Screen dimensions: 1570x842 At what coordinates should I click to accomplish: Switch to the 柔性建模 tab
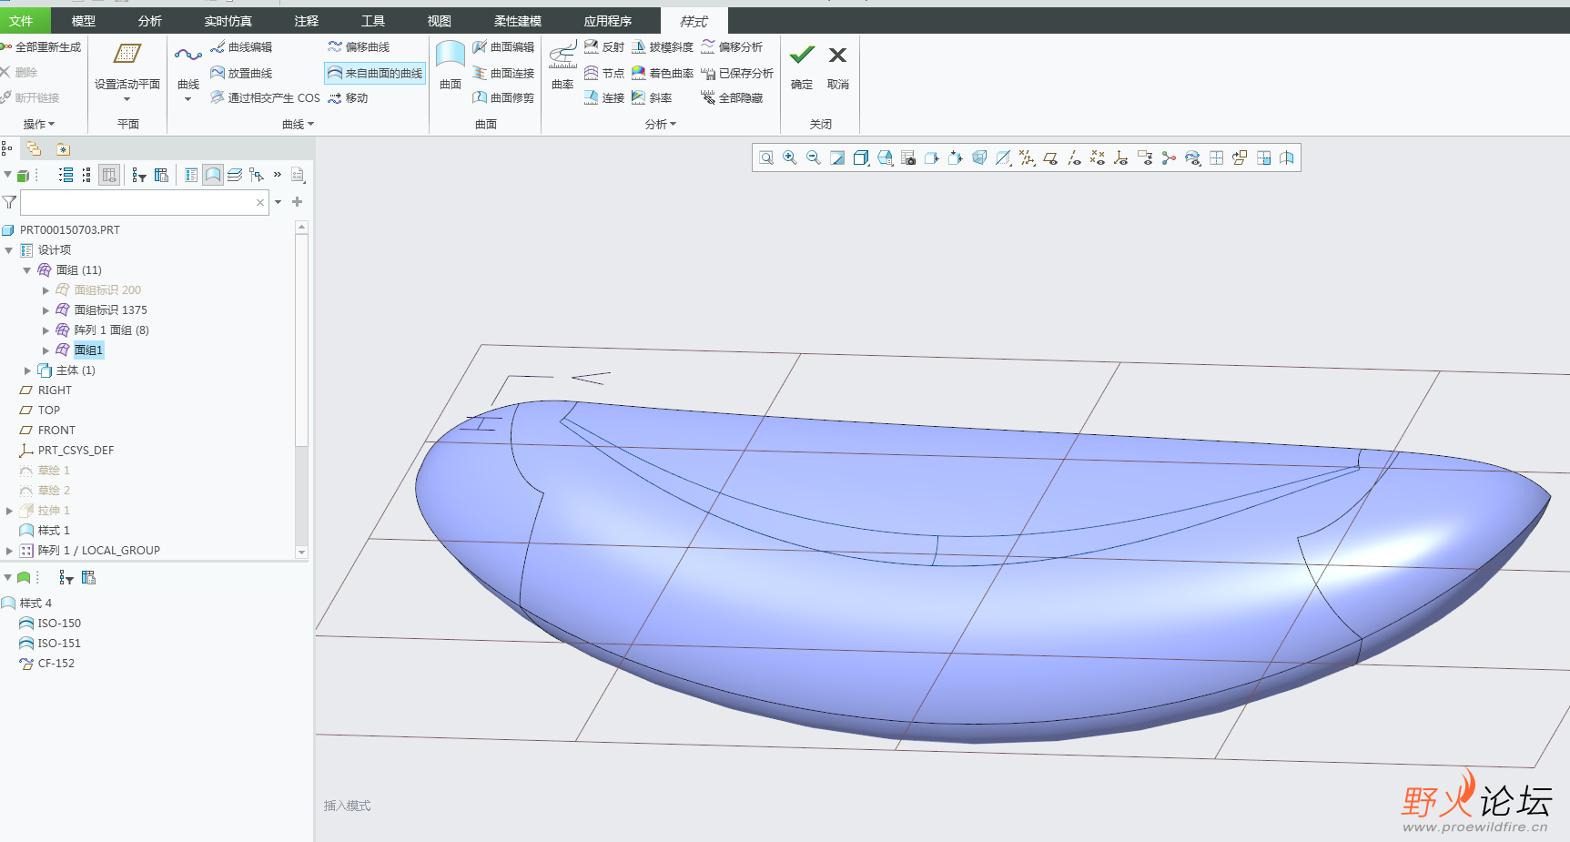click(518, 21)
